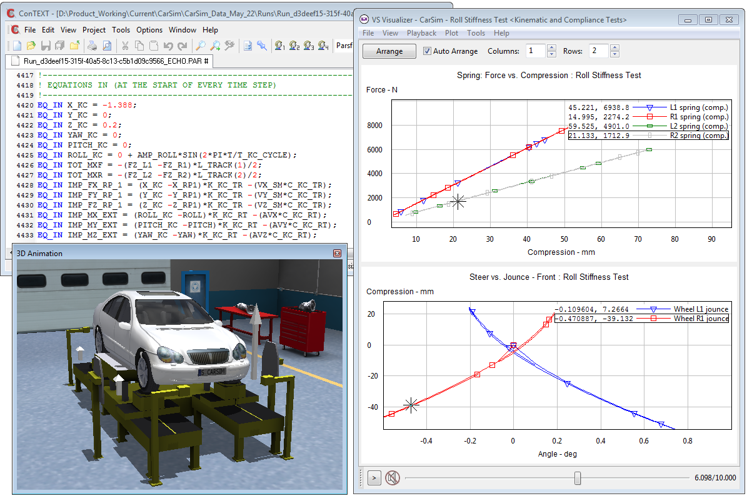Click code line 4420 setting X_KC
Image resolution: width=747 pixels, height=496 pixels.
coord(87,105)
